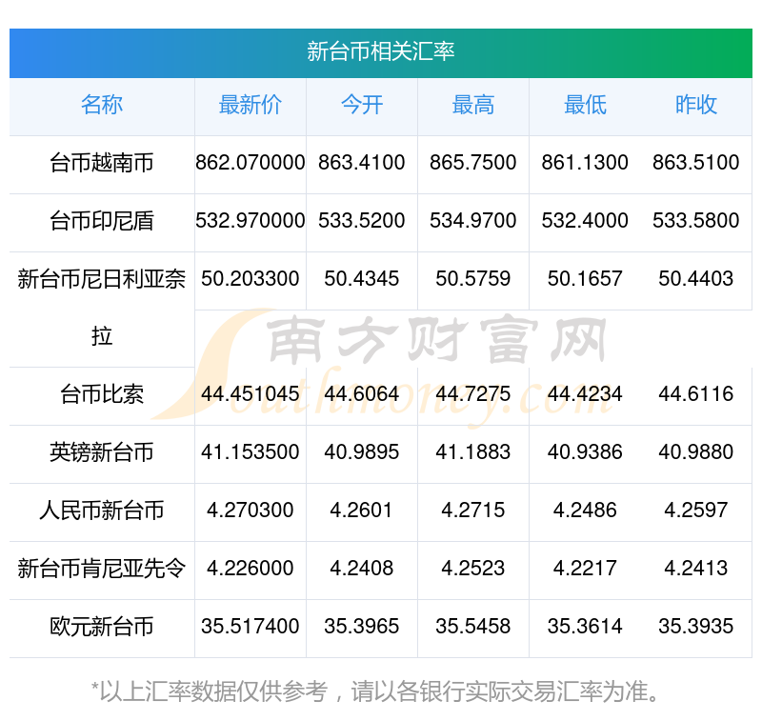Click high value 4.2715
The image size is (762, 721).
coord(472,511)
